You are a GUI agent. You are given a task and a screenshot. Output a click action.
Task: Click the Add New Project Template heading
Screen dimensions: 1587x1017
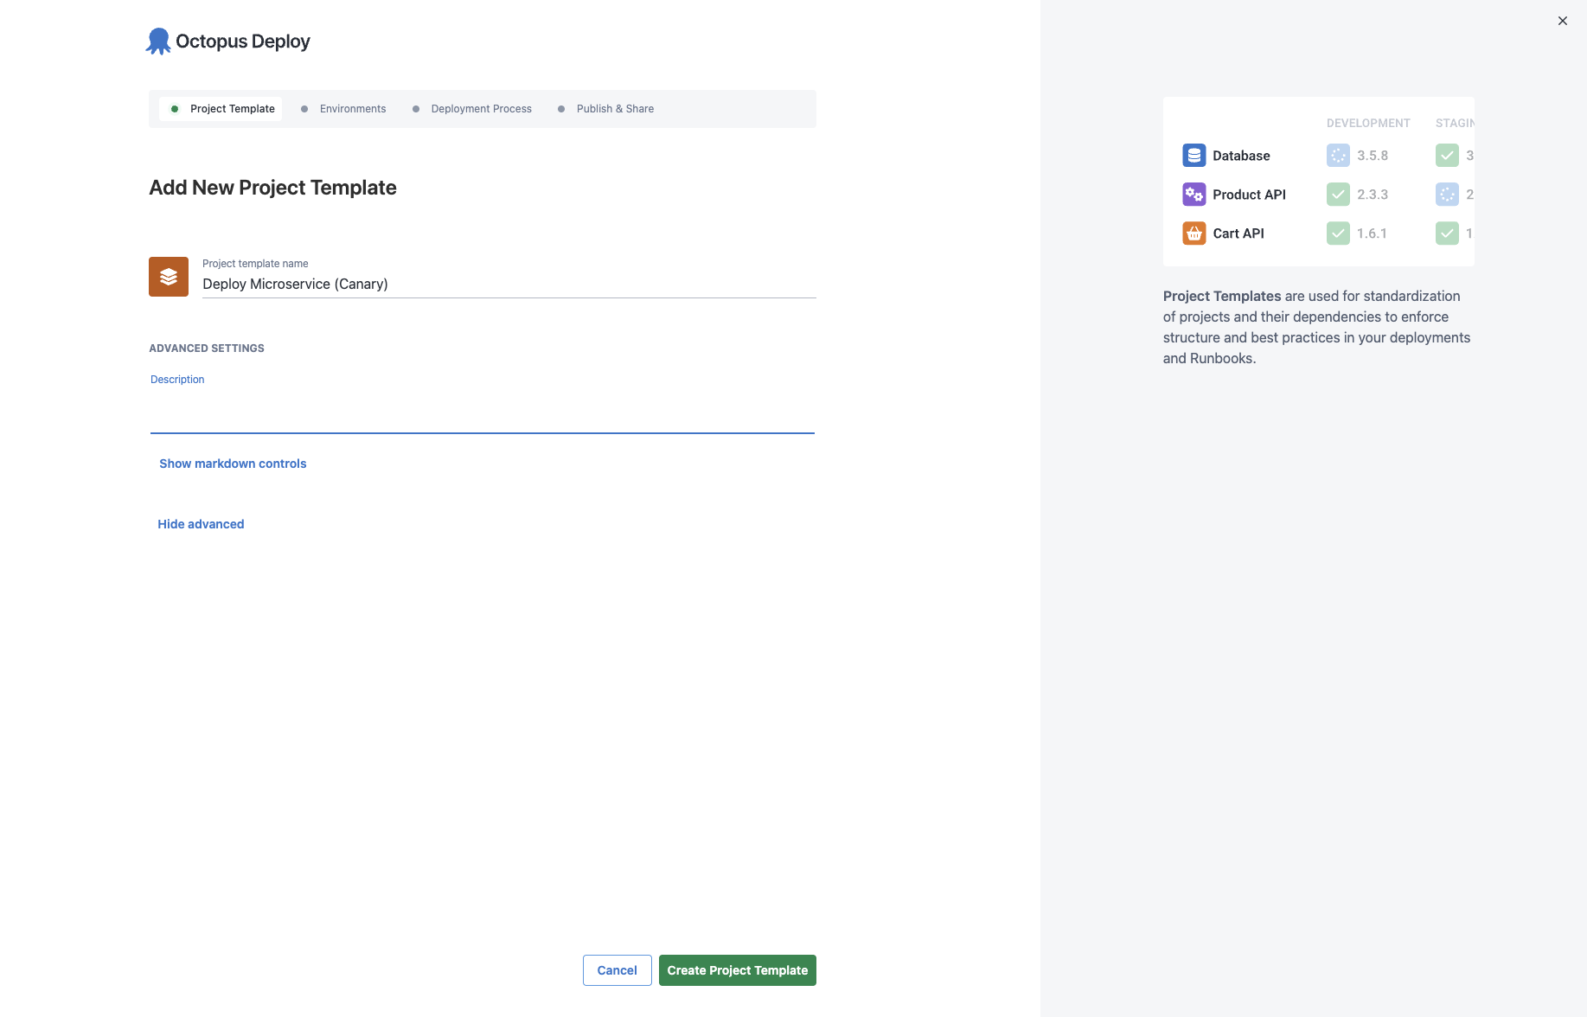[272, 188]
